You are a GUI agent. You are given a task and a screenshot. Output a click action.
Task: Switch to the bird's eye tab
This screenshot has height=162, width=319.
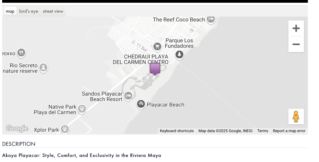[x=29, y=11]
